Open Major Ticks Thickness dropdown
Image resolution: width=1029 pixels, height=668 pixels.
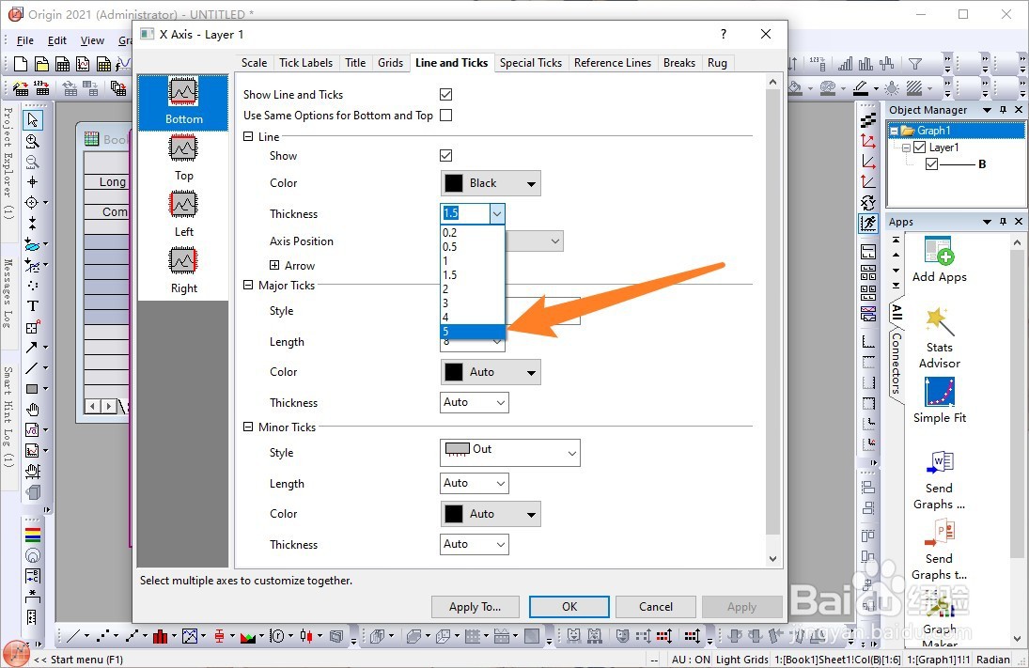[x=500, y=402]
